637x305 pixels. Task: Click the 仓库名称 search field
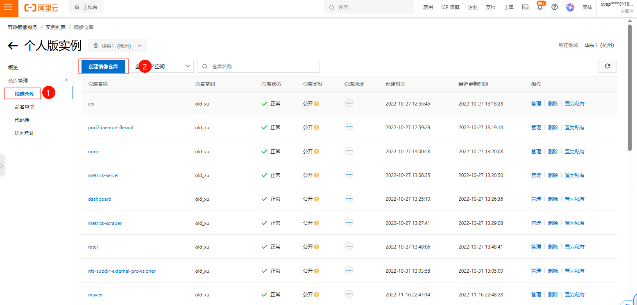(x=262, y=66)
